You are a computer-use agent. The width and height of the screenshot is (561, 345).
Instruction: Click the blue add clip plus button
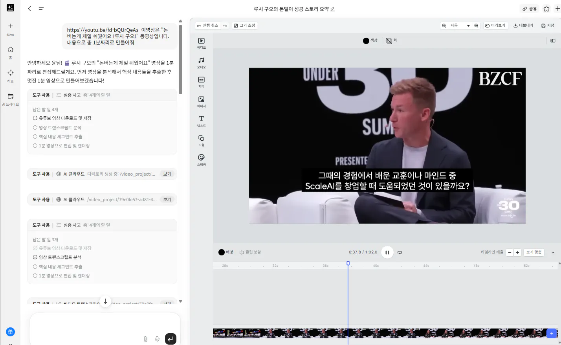click(552, 333)
